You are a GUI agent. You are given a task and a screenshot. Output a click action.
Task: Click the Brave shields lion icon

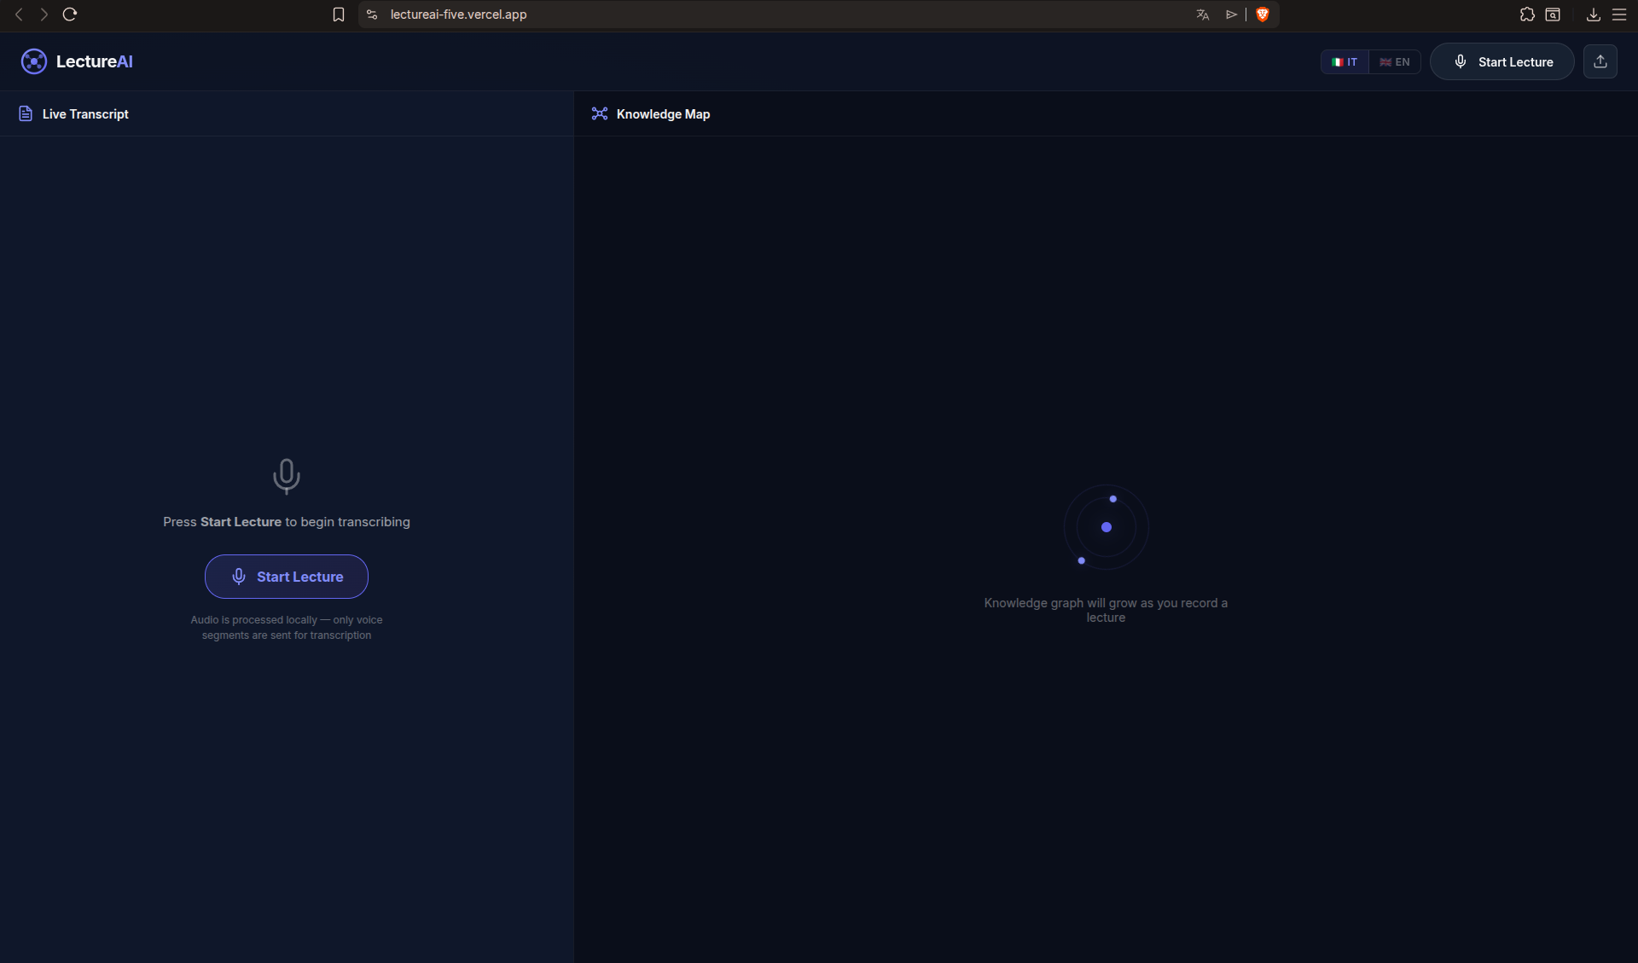point(1263,15)
